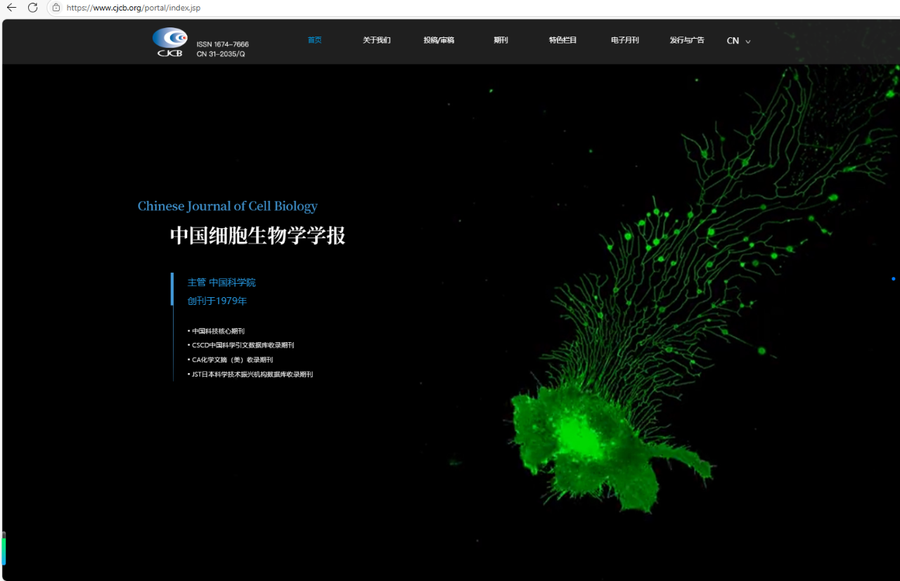Open the 发行与广告 dropdown menu
The image size is (900, 581).
pos(687,40)
